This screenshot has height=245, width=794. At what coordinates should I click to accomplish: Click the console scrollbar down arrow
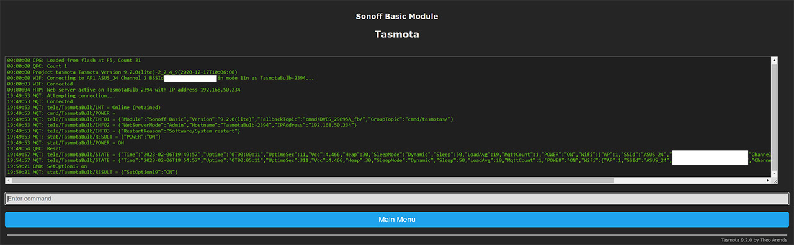click(774, 174)
